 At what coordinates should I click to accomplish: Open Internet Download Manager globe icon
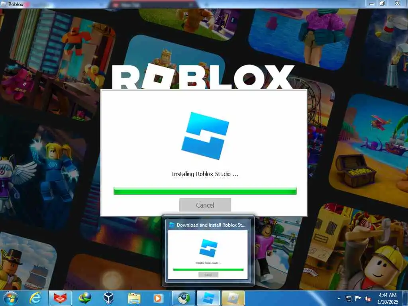(x=84, y=298)
